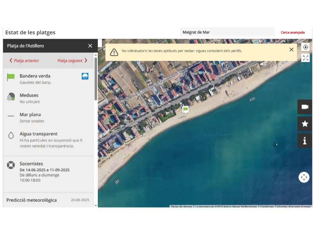The image size is (313, 235).
Task: Open Condicions link in map footer
Action: [267, 206]
